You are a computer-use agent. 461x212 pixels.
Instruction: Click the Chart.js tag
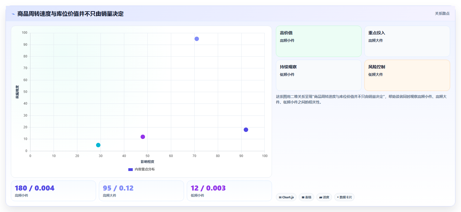(x=286, y=197)
